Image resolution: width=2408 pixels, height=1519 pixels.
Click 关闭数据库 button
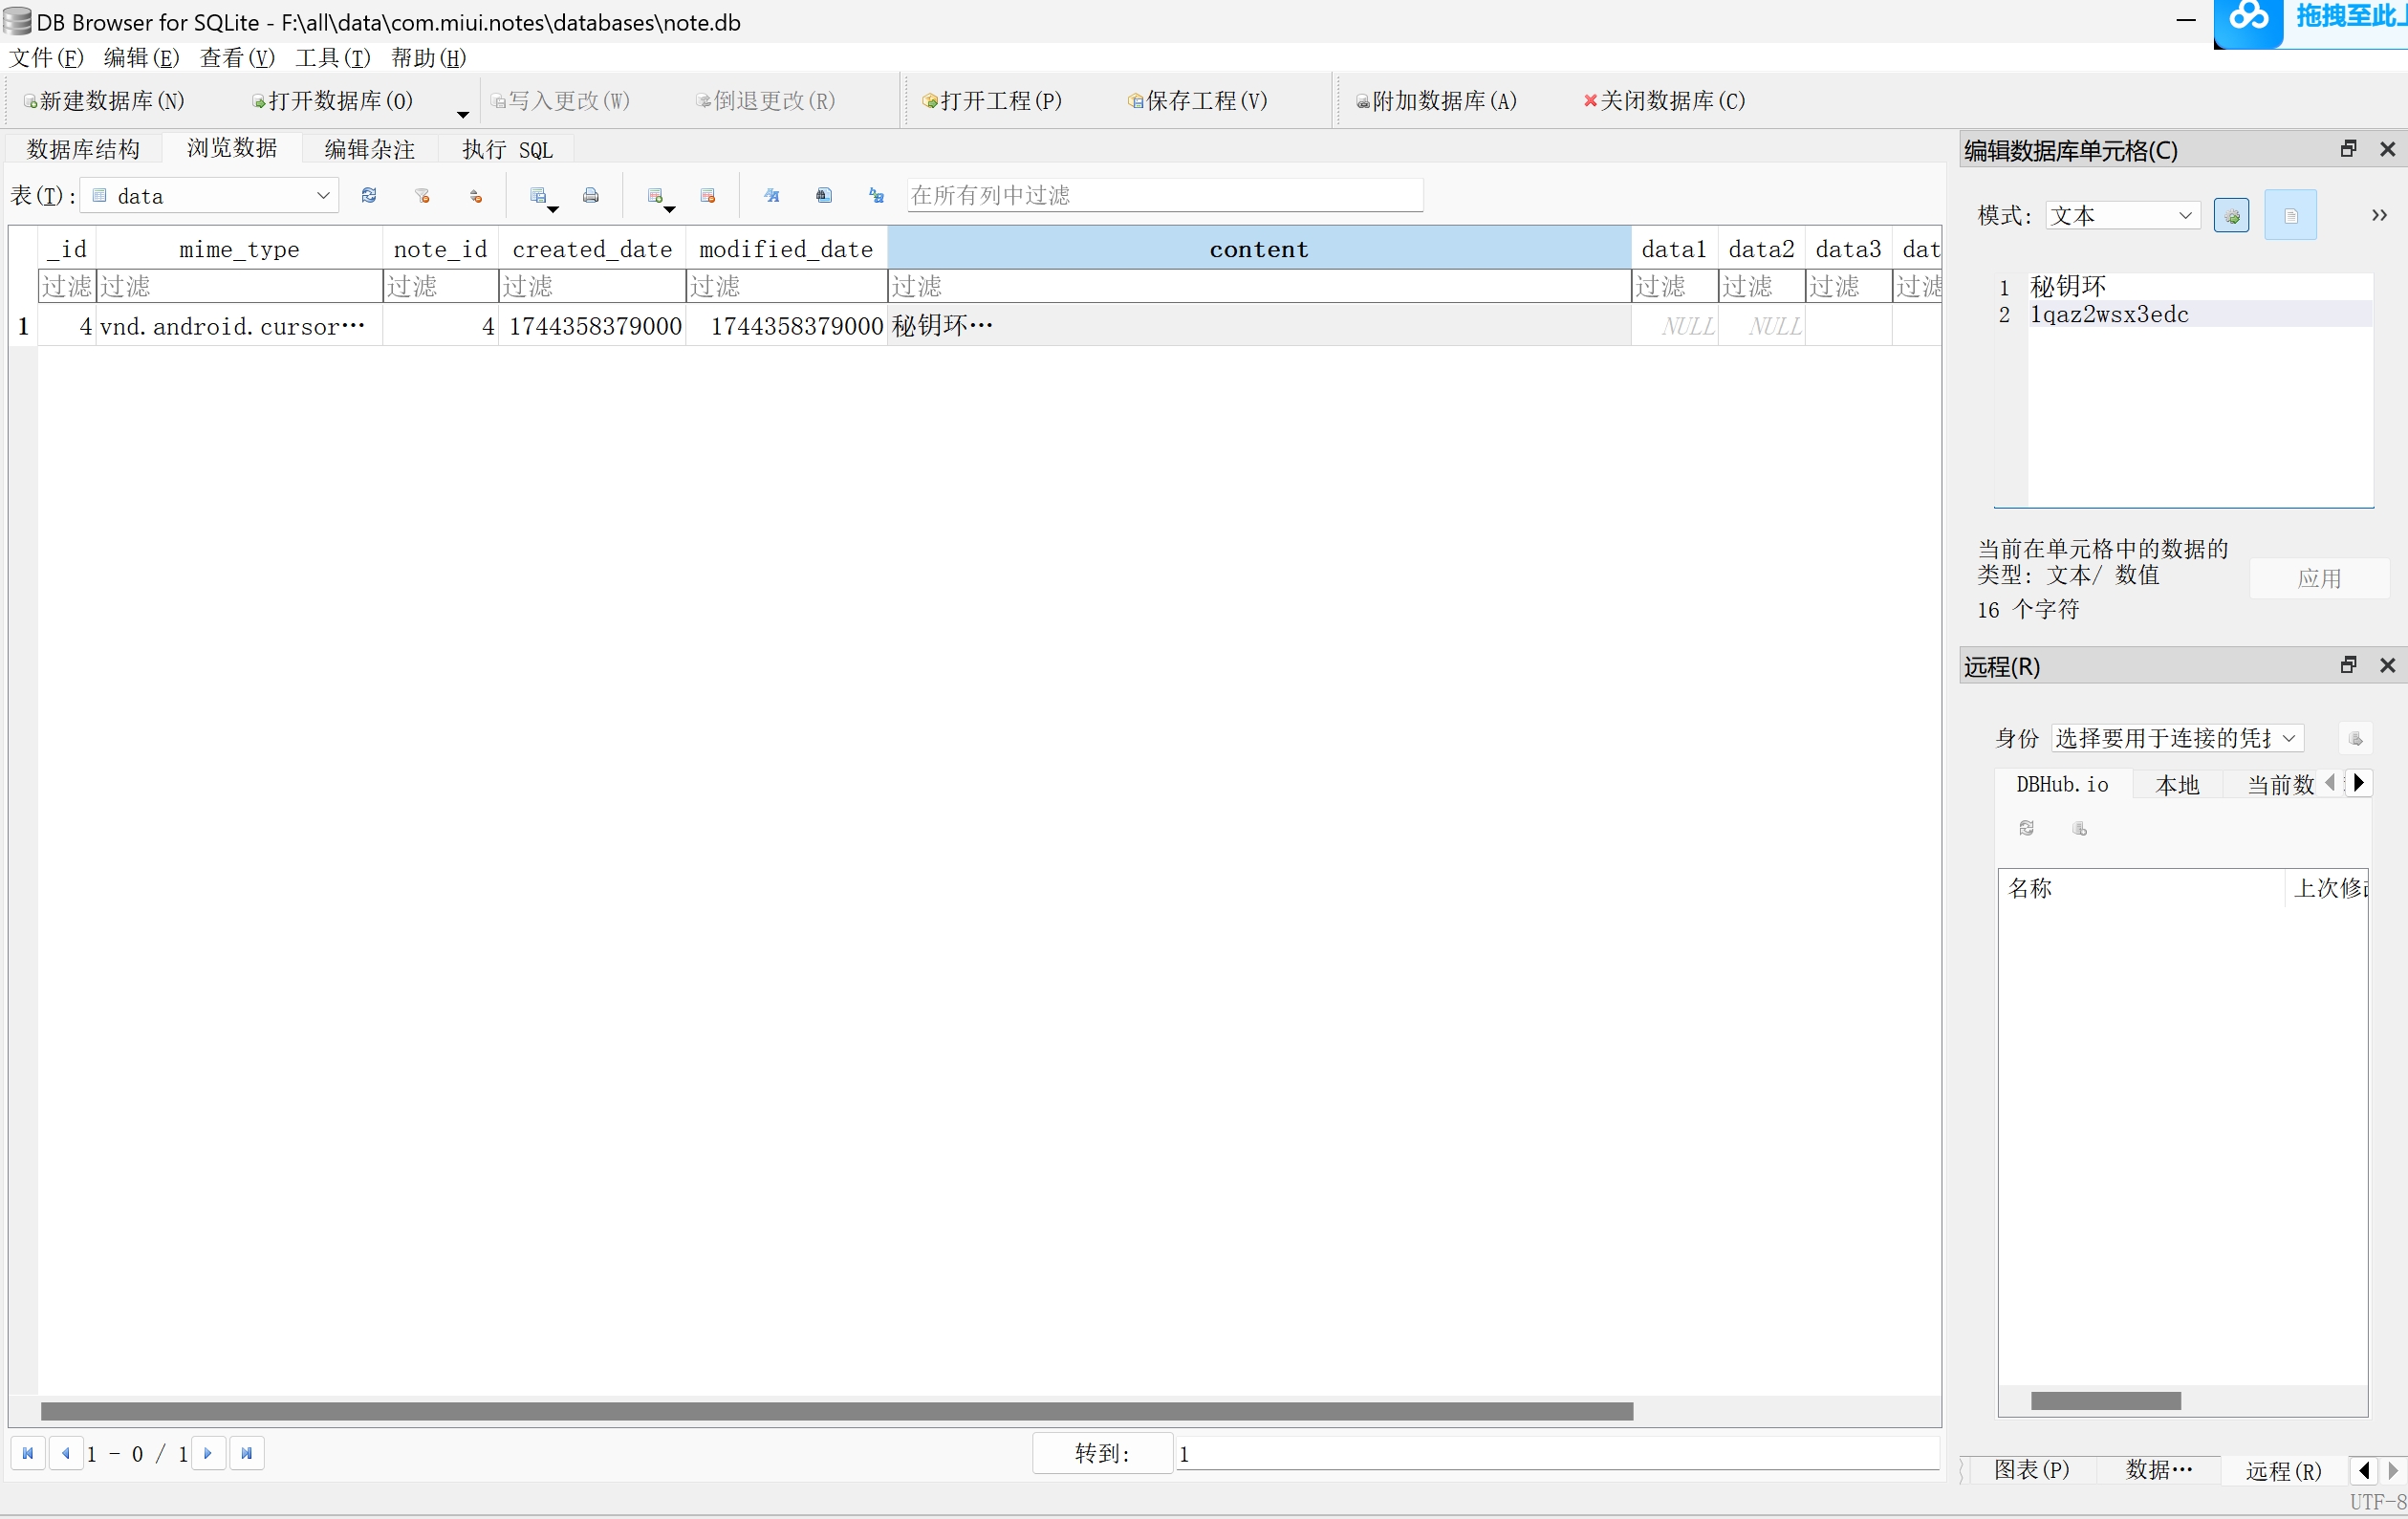click(1664, 101)
